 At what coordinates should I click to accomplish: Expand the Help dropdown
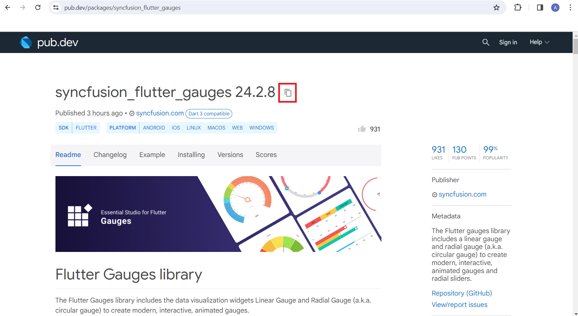(539, 42)
